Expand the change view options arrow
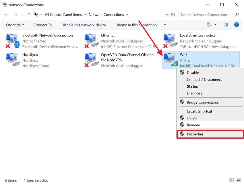This screenshot has width=244, height=184. coord(216,25)
